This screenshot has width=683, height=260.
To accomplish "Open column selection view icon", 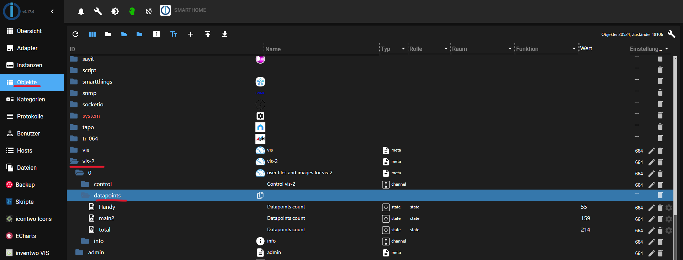I will [92, 34].
